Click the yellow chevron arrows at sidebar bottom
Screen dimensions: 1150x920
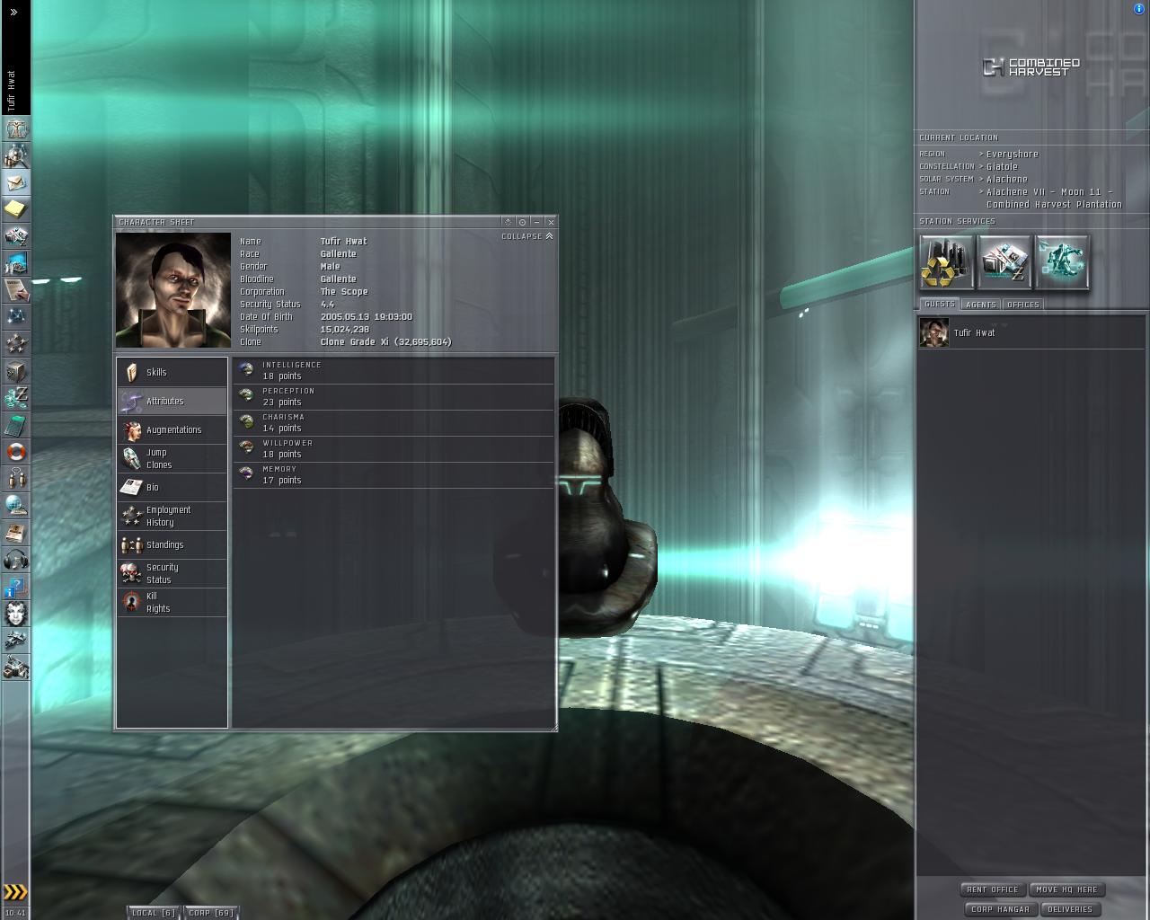15,892
